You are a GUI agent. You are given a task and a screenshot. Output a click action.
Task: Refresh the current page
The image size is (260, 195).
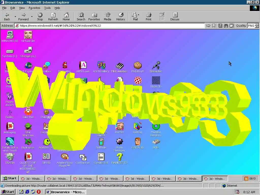(53, 17)
